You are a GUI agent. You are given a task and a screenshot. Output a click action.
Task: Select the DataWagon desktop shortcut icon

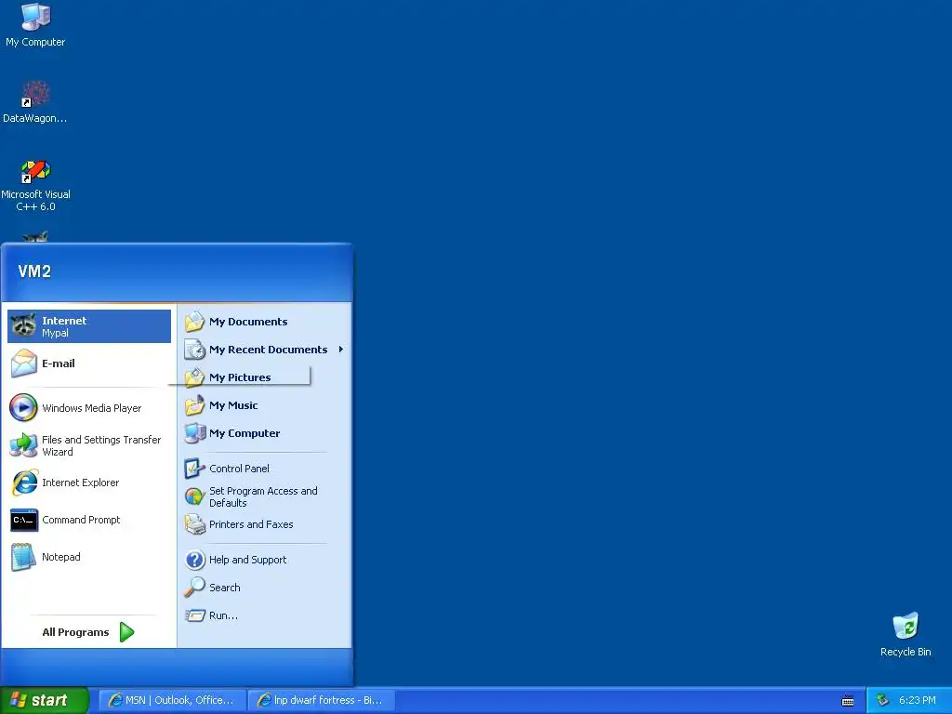tap(35, 94)
